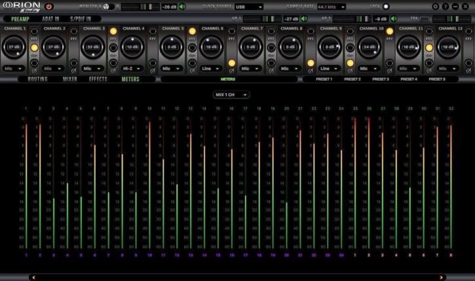475x281 pixels.
Task: Click the right arrow on the bottom scrollbar
Action: (x=441, y=277)
